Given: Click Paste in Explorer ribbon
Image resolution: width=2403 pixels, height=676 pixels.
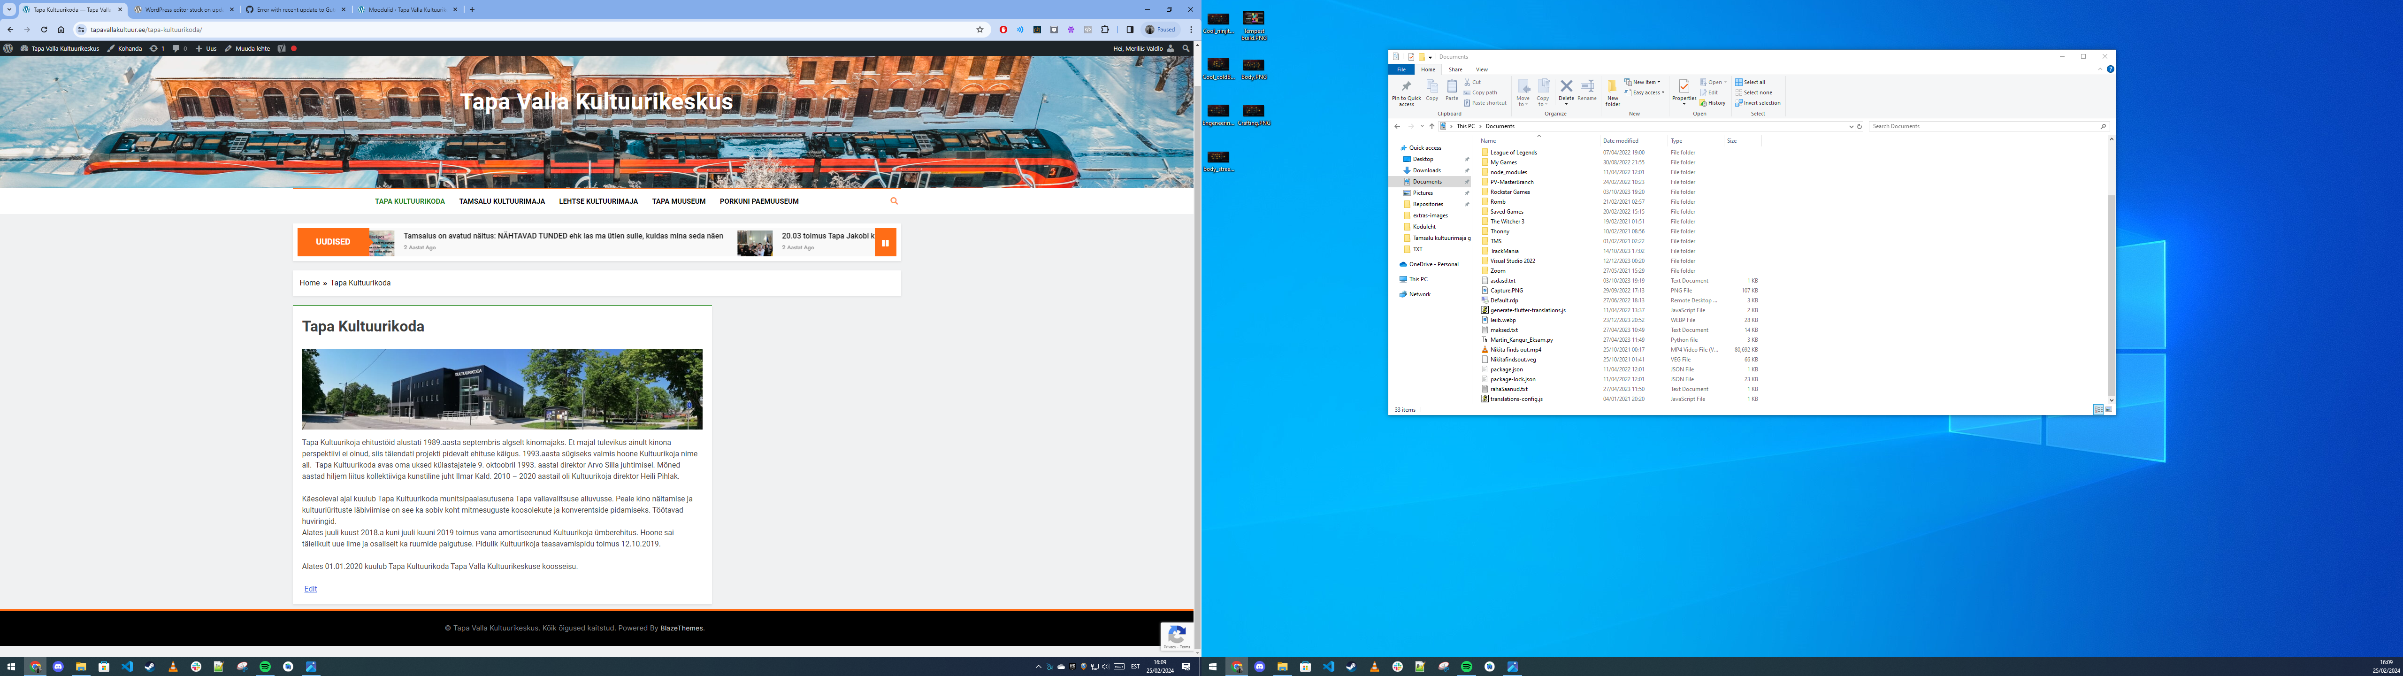Looking at the screenshot, I should pyautogui.click(x=1452, y=91).
